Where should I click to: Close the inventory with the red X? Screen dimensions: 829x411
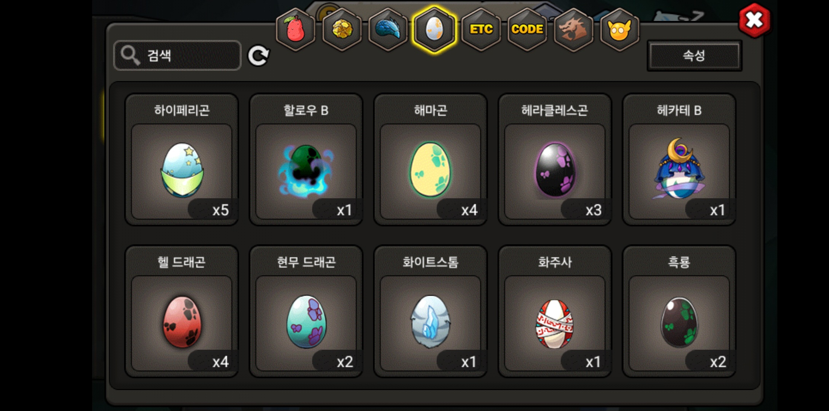754,20
